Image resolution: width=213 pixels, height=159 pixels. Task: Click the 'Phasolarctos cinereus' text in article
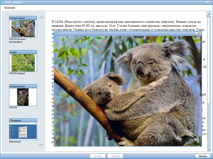coord(79,22)
